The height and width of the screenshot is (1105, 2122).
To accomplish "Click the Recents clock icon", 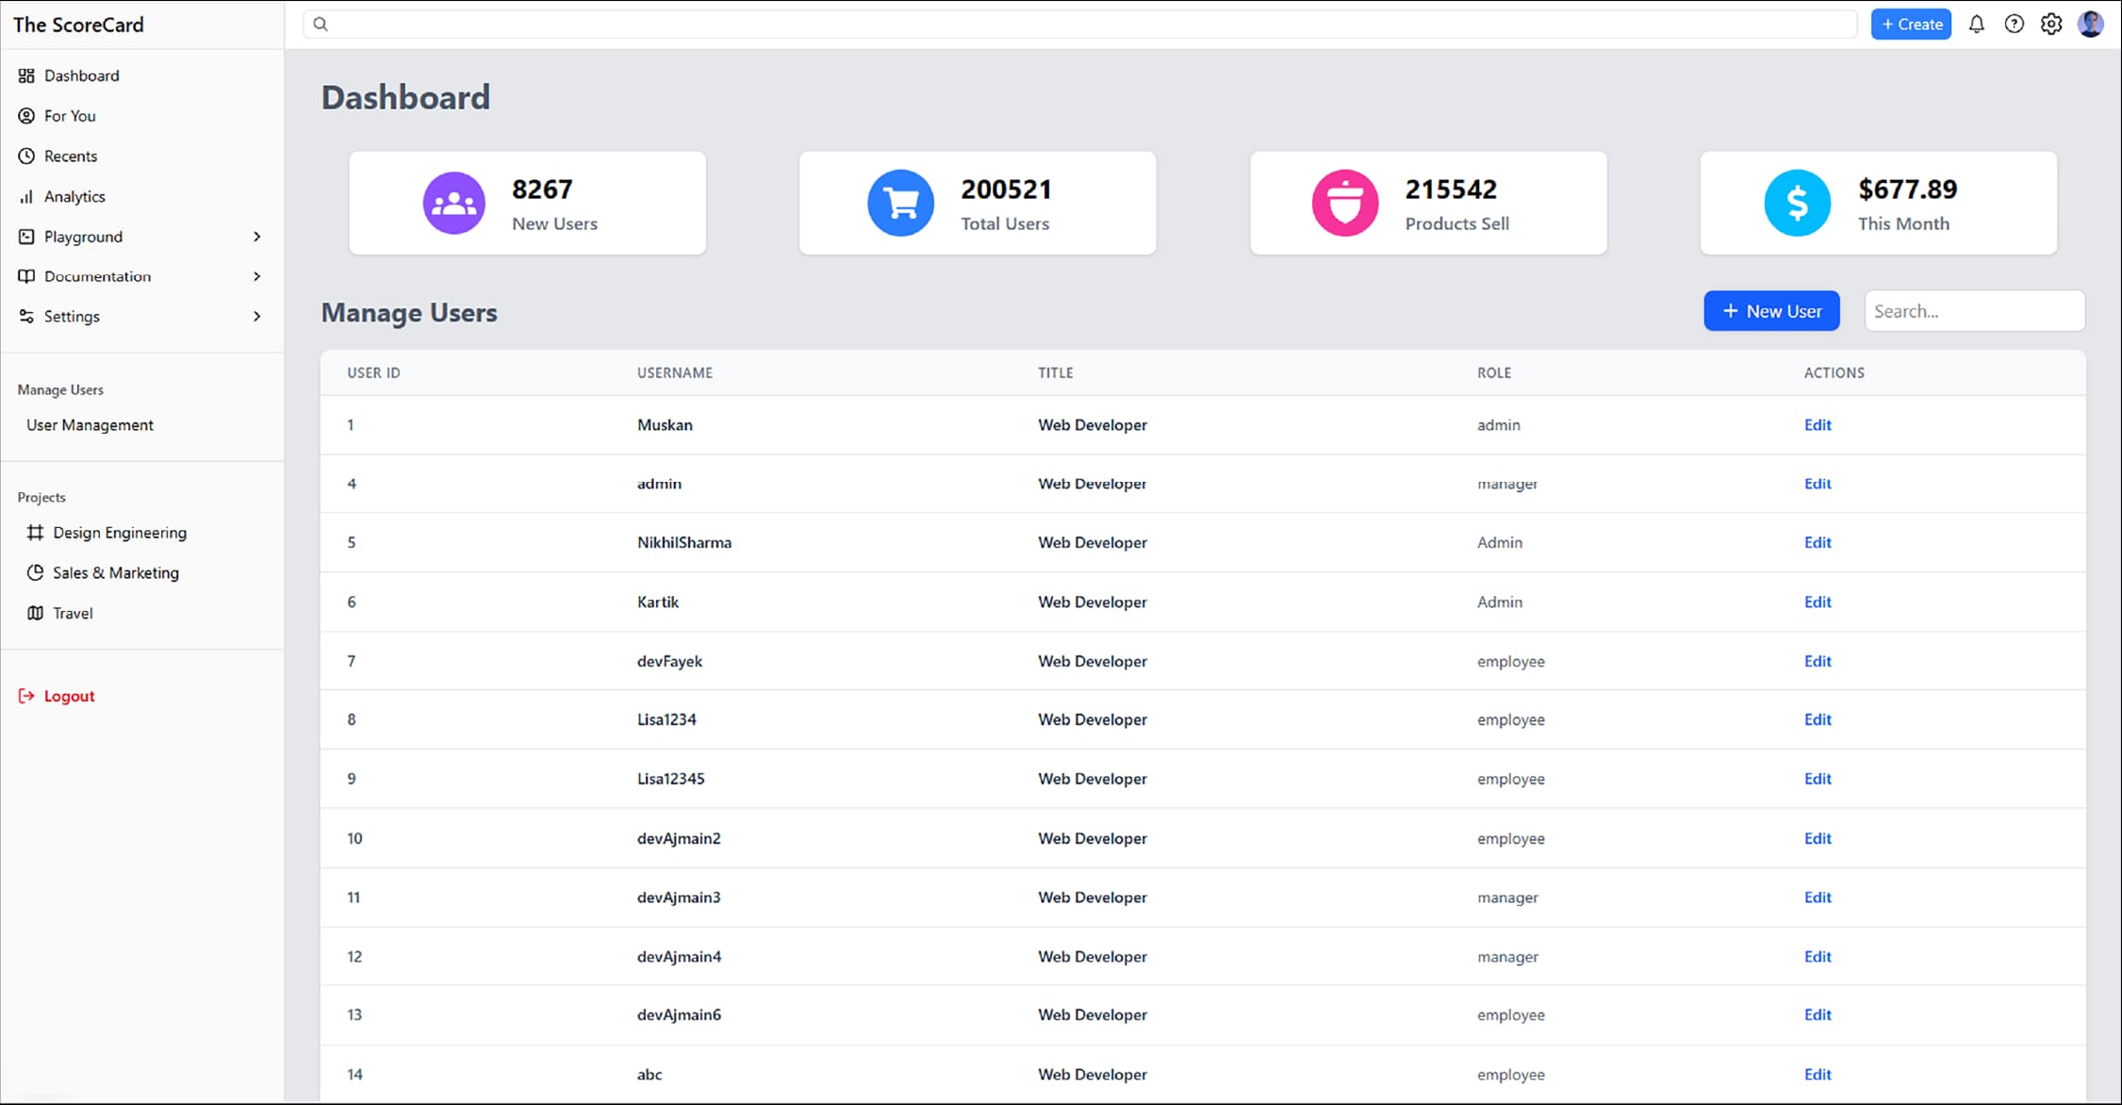I will pos(26,157).
